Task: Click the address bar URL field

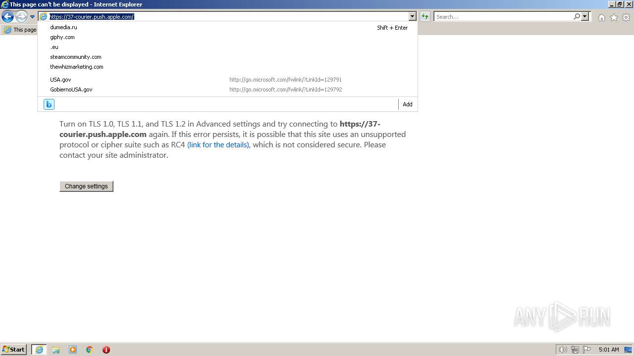Action: pyautogui.click(x=228, y=16)
